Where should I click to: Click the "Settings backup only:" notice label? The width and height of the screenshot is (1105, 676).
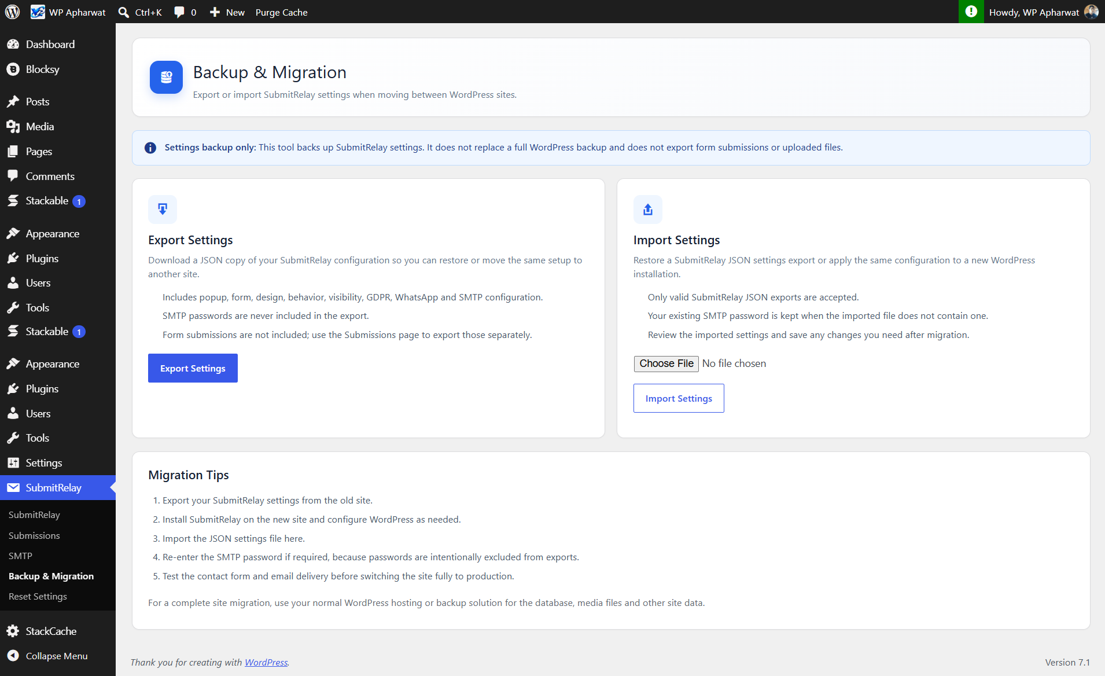pos(210,148)
